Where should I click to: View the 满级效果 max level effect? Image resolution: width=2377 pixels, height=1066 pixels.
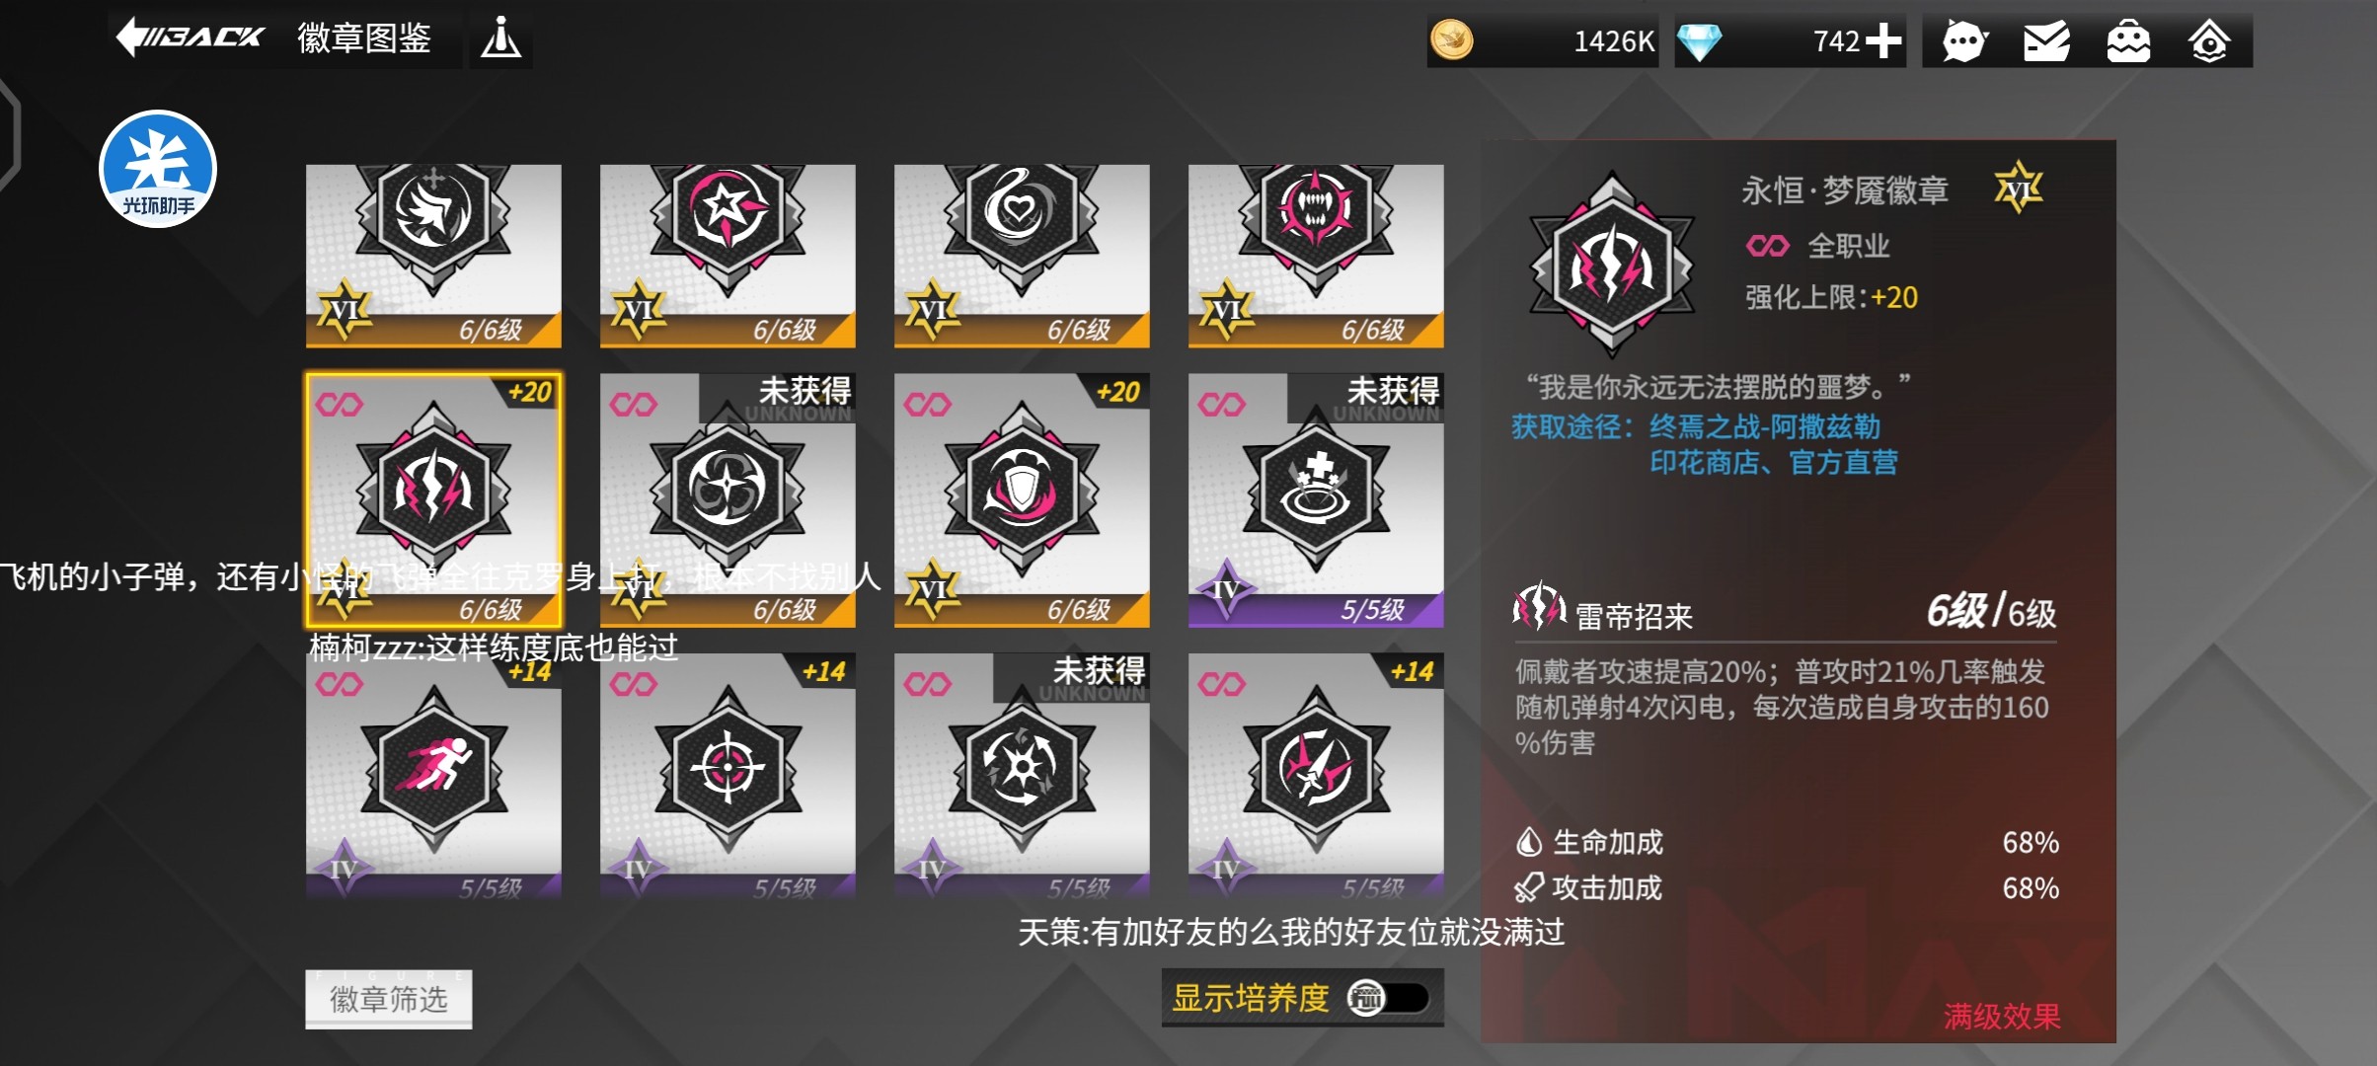(x=2002, y=1016)
